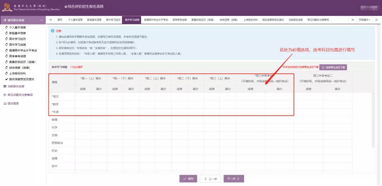Click the fullscreen icon right of 页签操作

(x=376, y=20)
